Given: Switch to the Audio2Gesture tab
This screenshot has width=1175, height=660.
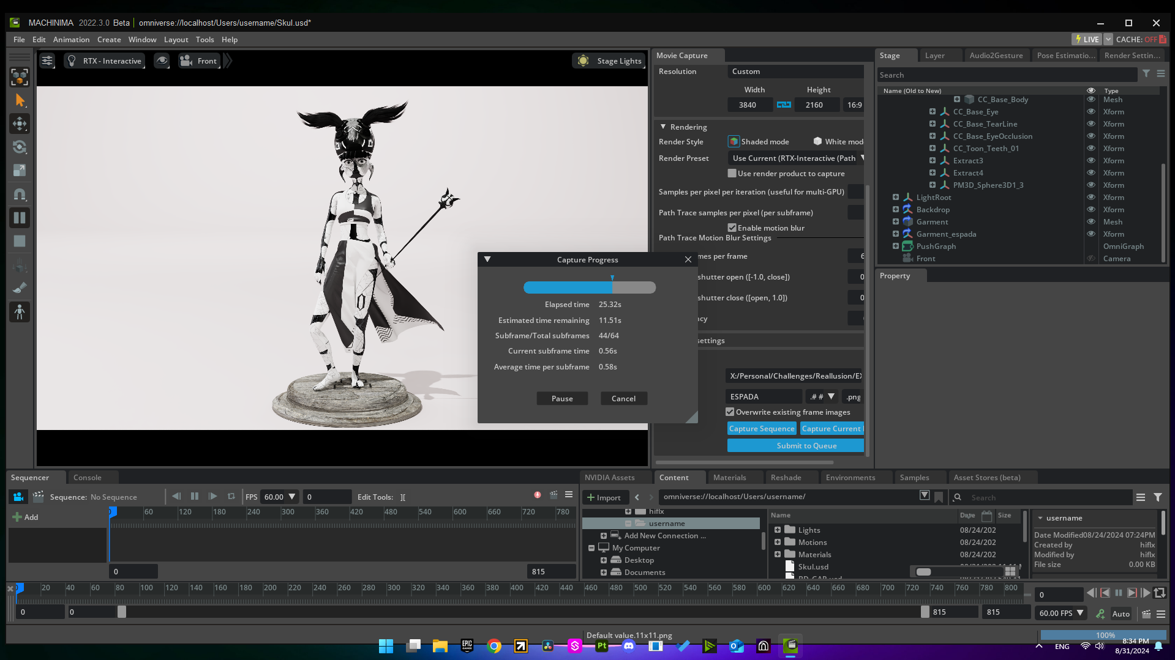Looking at the screenshot, I should point(996,55).
